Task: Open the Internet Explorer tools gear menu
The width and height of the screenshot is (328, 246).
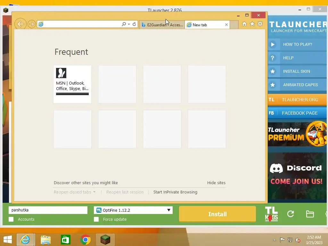Action: click(x=260, y=24)
